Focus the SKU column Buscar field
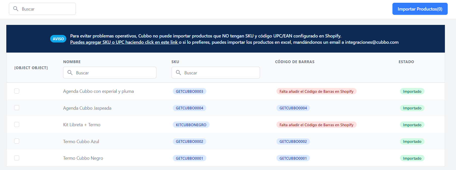 click(x=216, y=73)
